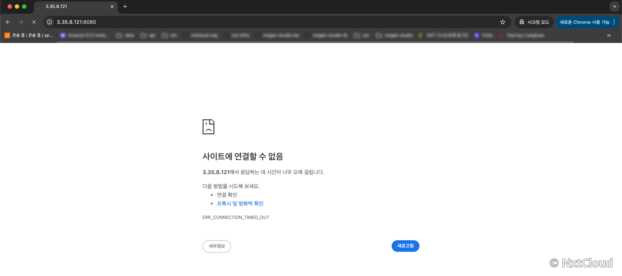Screen dimensions: 622x276
Task: Click the 연결 확인 suggestion text
Action: (x=227, y=195)
